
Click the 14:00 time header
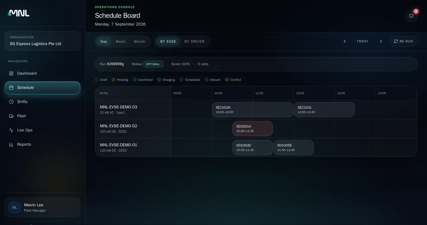[x=382, y=93]
